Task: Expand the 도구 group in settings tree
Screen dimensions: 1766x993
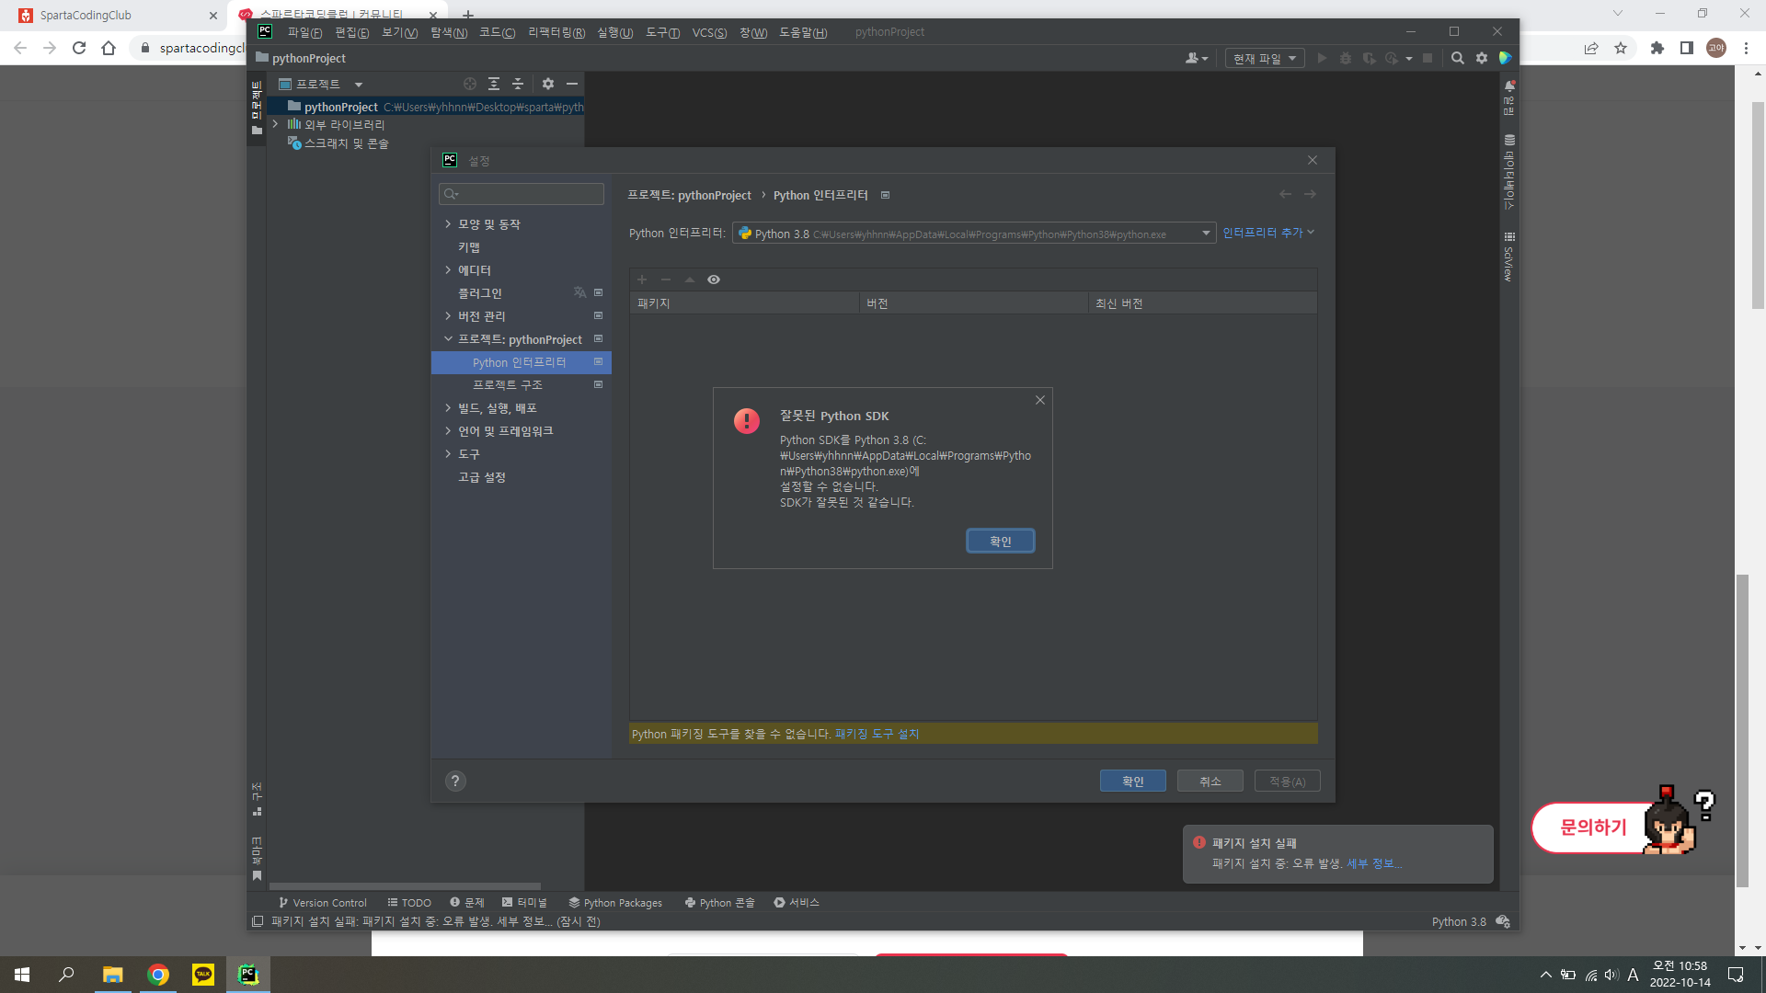Action: (448, 454)
